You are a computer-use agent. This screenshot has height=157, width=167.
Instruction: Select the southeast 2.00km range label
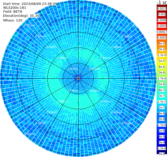(x=105, y=101)
